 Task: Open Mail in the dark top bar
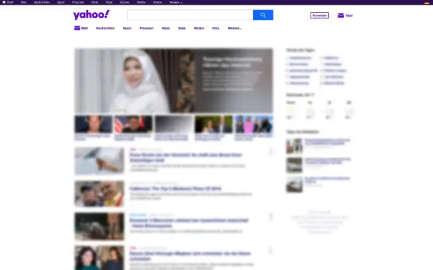tap(24, 2)
